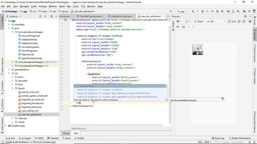Switch to AdapterFavorite.java tab
The height and width of the screenshot is (144, 257).
tap(121, 16)
